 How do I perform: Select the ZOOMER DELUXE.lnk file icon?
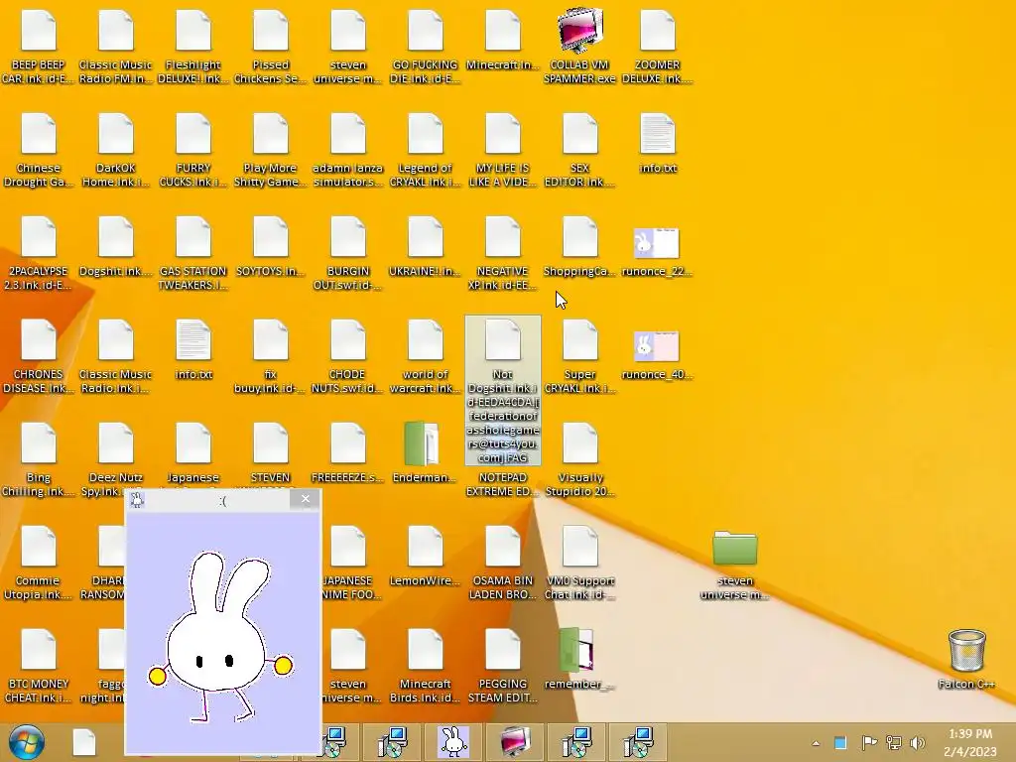pyautogui.click(x=658, y=47)
